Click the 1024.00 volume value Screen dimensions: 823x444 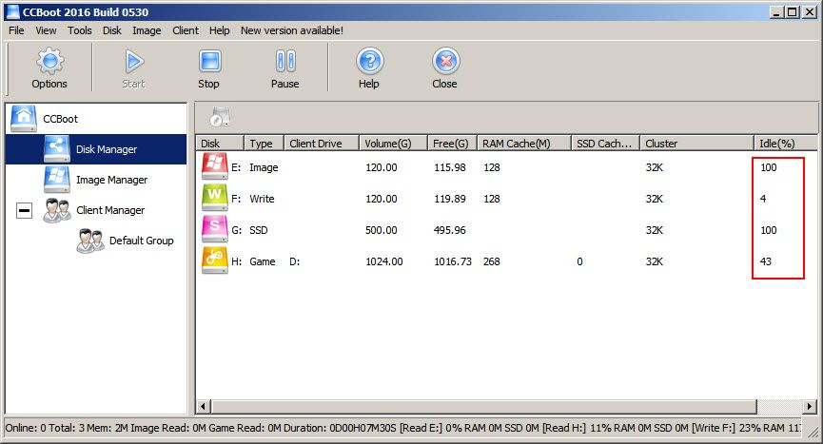[384, 261]
